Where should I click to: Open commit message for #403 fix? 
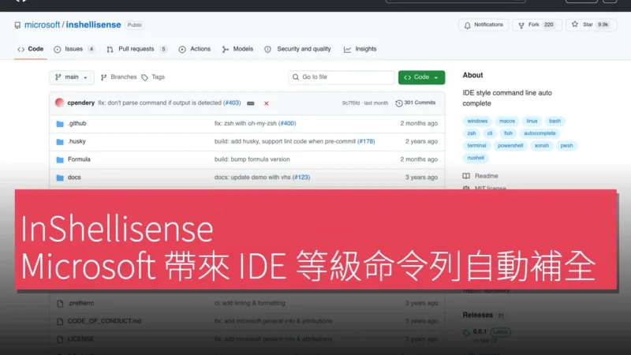pos(160,103)
